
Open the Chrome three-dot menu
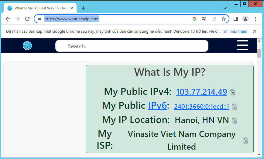(x=255, y=19)
